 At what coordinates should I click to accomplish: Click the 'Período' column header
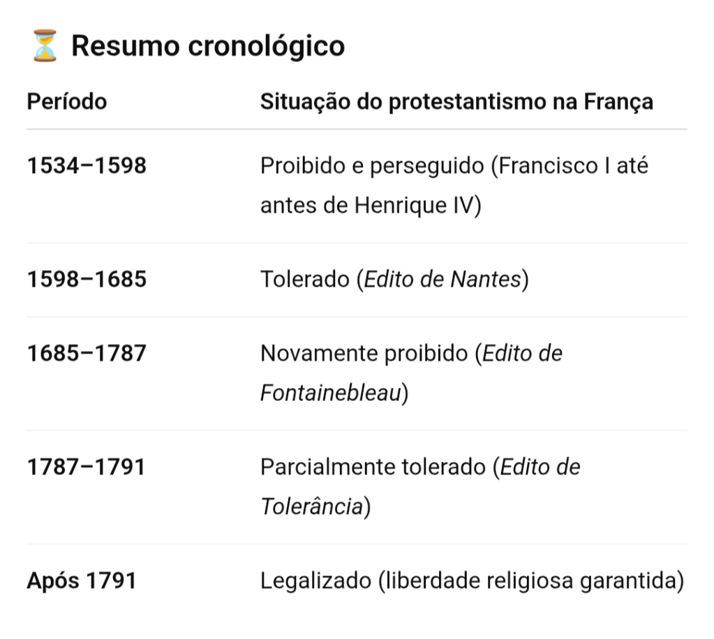(x=67, y=101)
